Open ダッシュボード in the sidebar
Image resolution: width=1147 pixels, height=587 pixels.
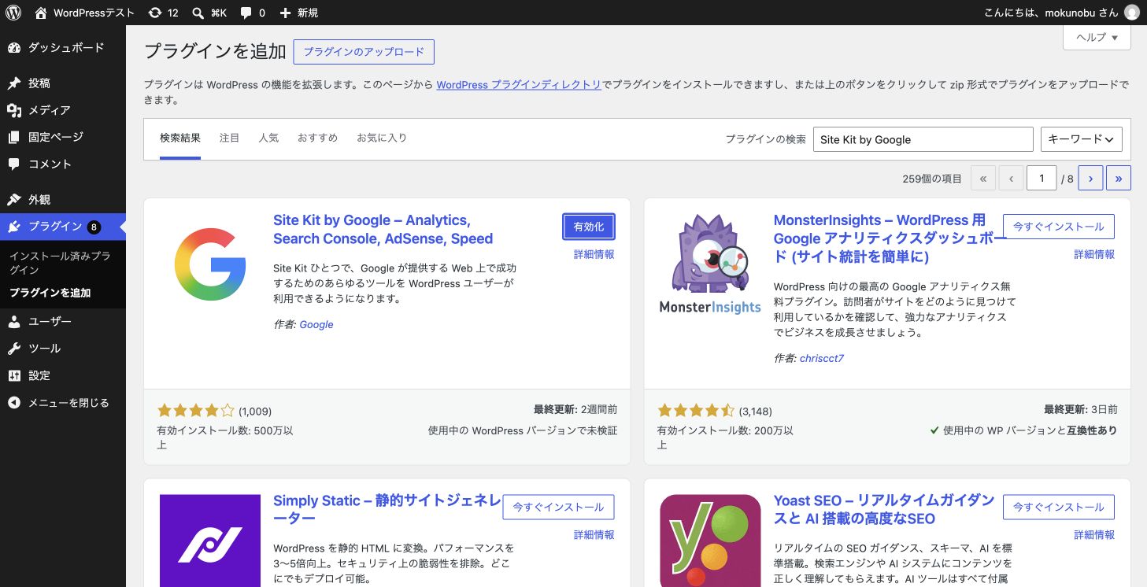point(63,47)
